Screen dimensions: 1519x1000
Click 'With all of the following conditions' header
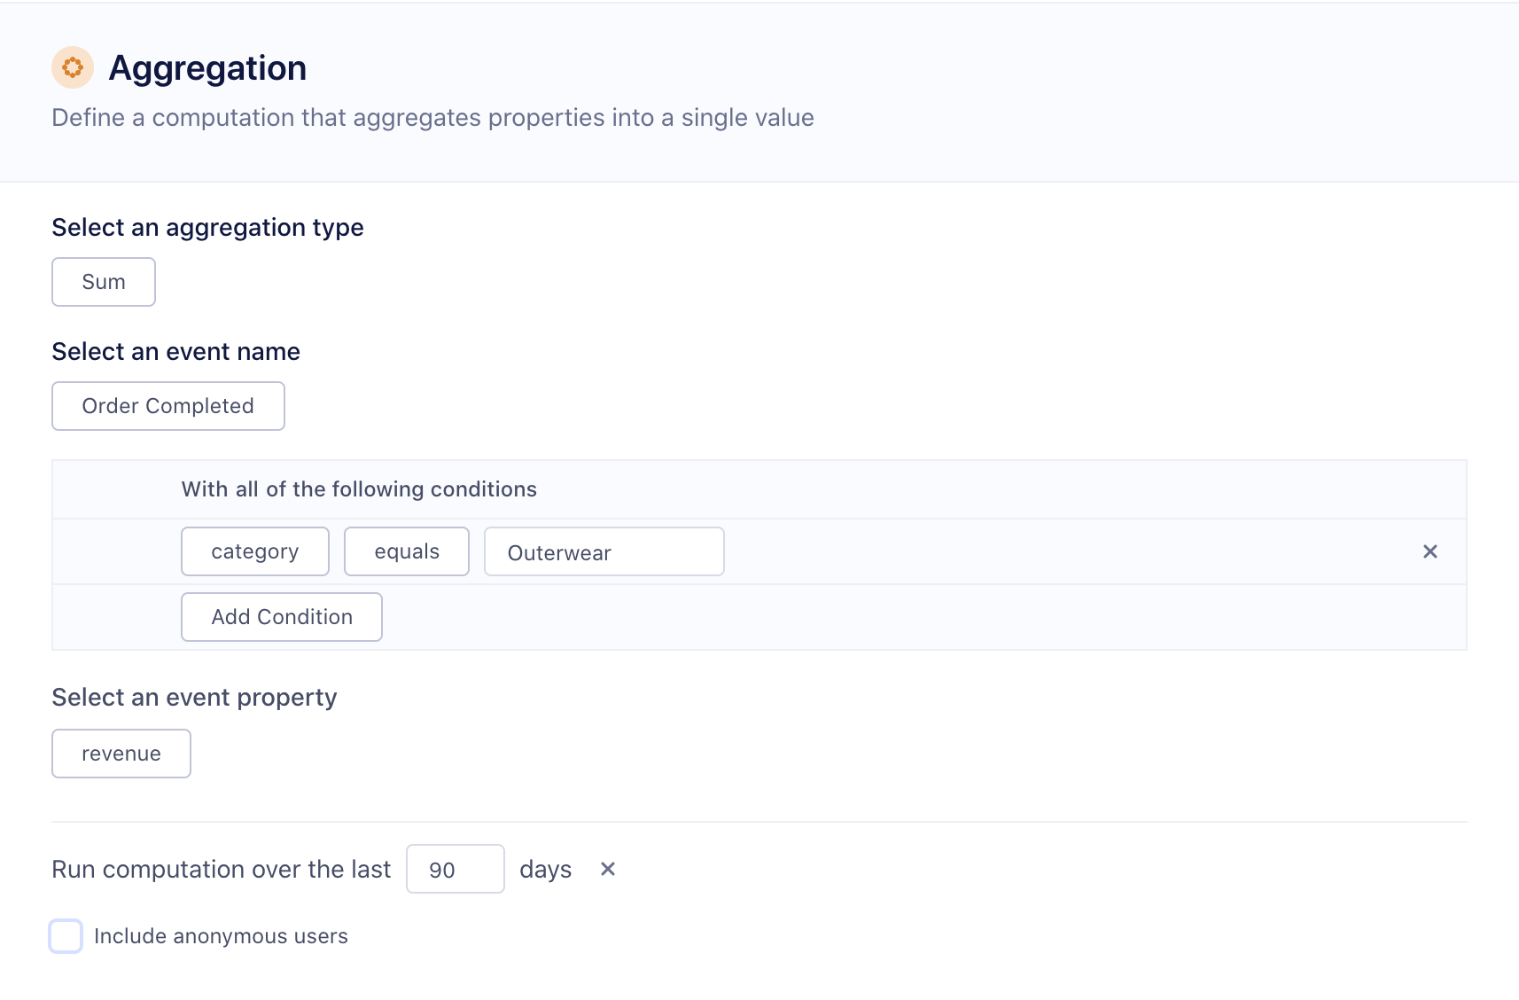(359, 489)
